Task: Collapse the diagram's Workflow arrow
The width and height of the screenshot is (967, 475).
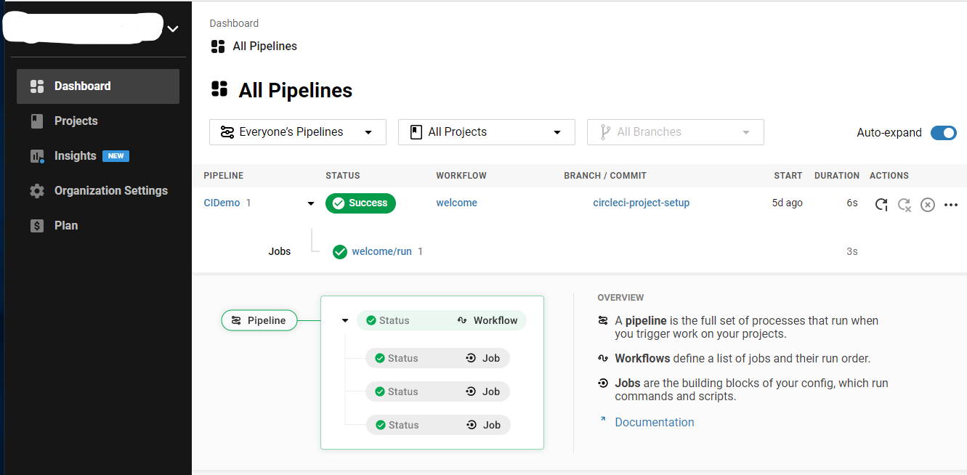Action: (345, 320)
